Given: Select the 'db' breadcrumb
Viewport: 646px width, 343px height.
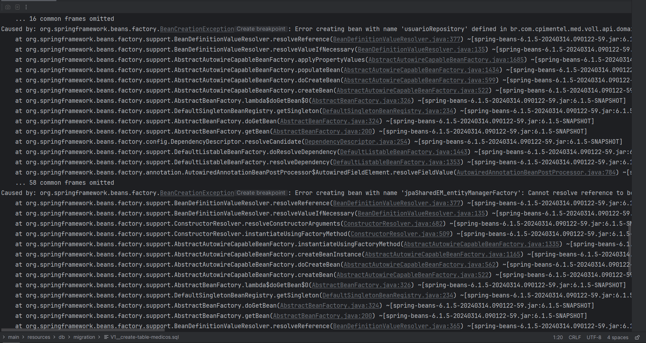Looking at the screenshot, I should click(x=61, y=337).
